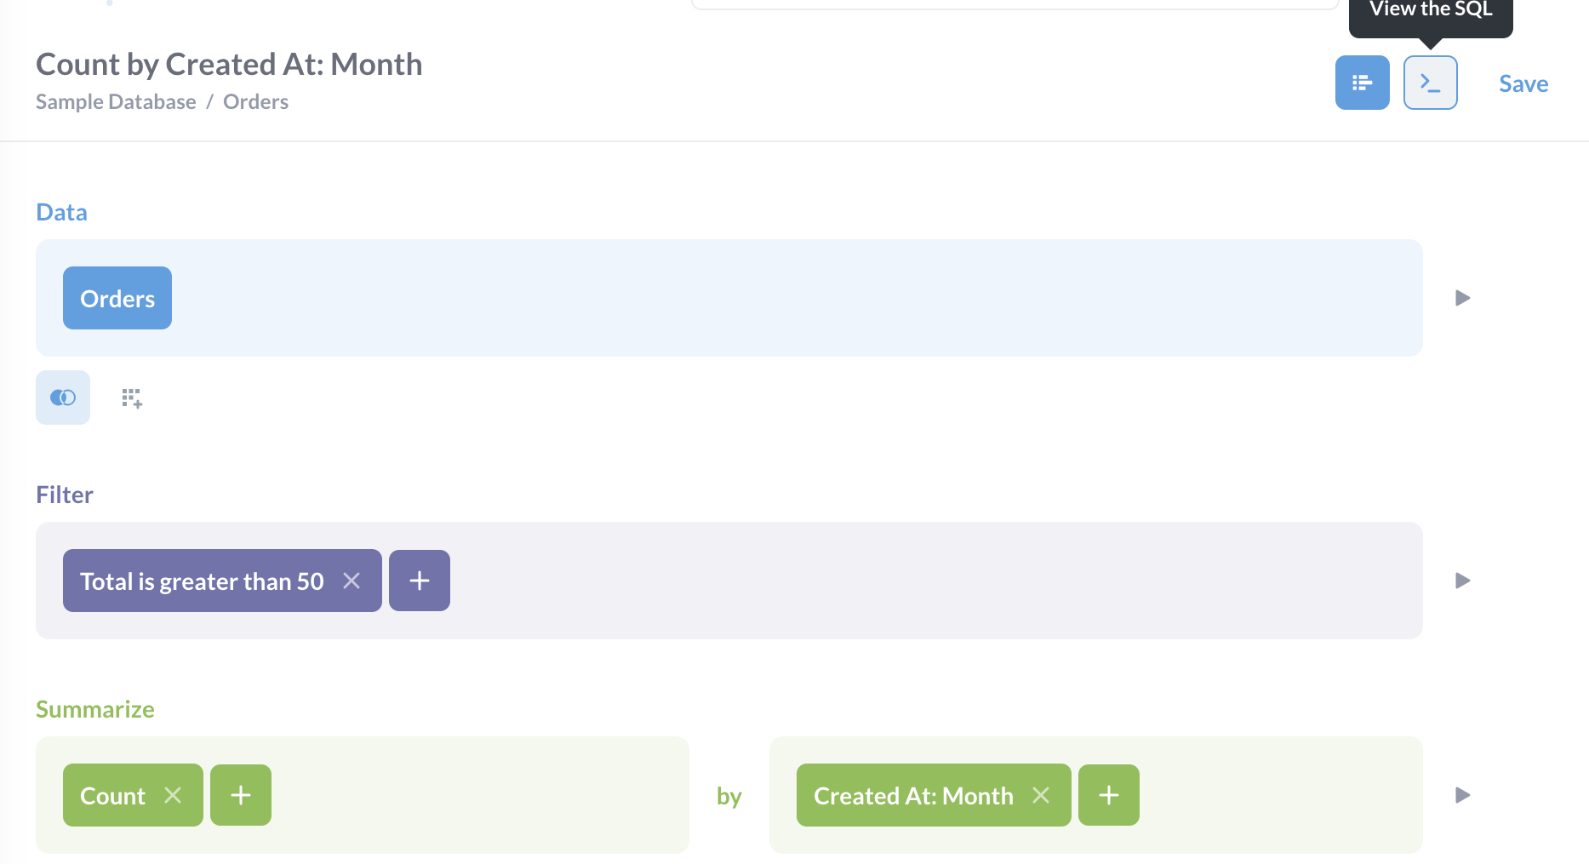Open the View the SQL console icon

[1430, 83]
